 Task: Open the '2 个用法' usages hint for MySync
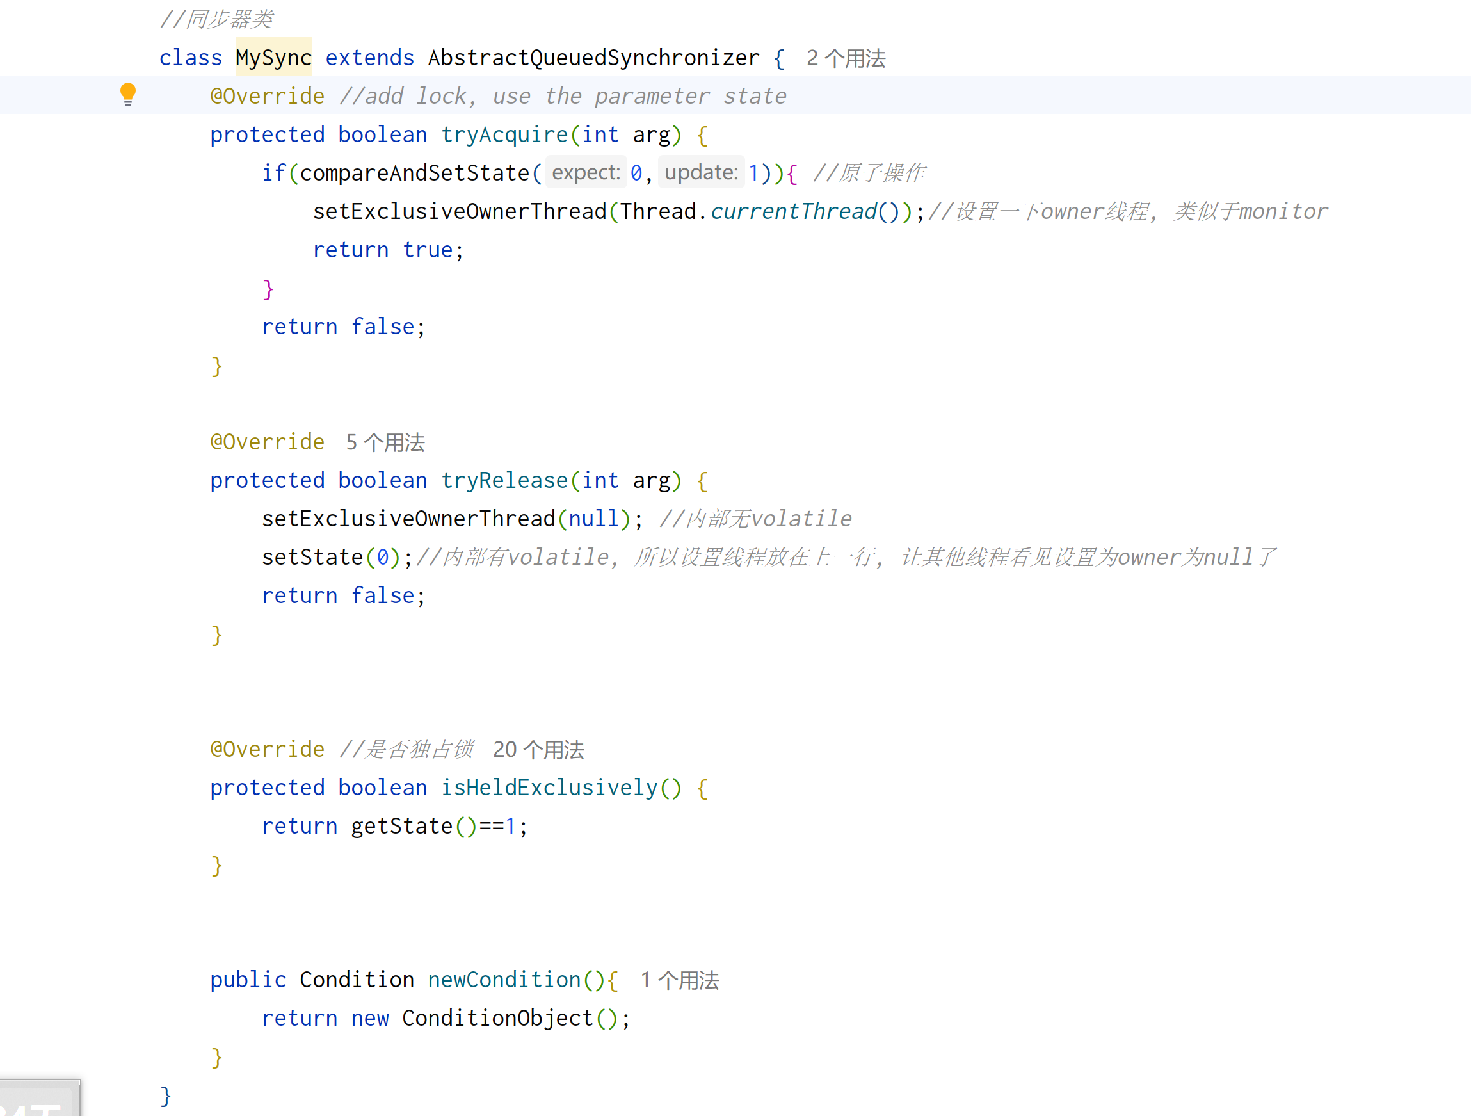[845, 58]
